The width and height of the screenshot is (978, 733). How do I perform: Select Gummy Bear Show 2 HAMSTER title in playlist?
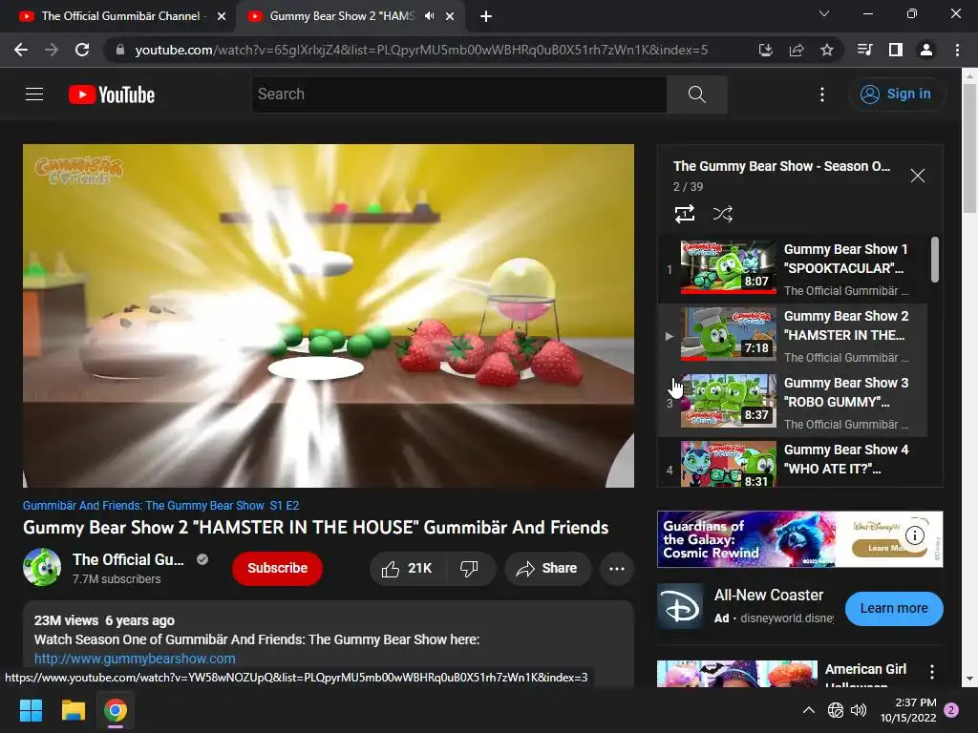click(846, 325)
